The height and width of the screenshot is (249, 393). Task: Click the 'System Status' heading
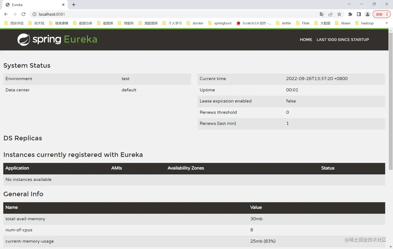click(27, 65)
